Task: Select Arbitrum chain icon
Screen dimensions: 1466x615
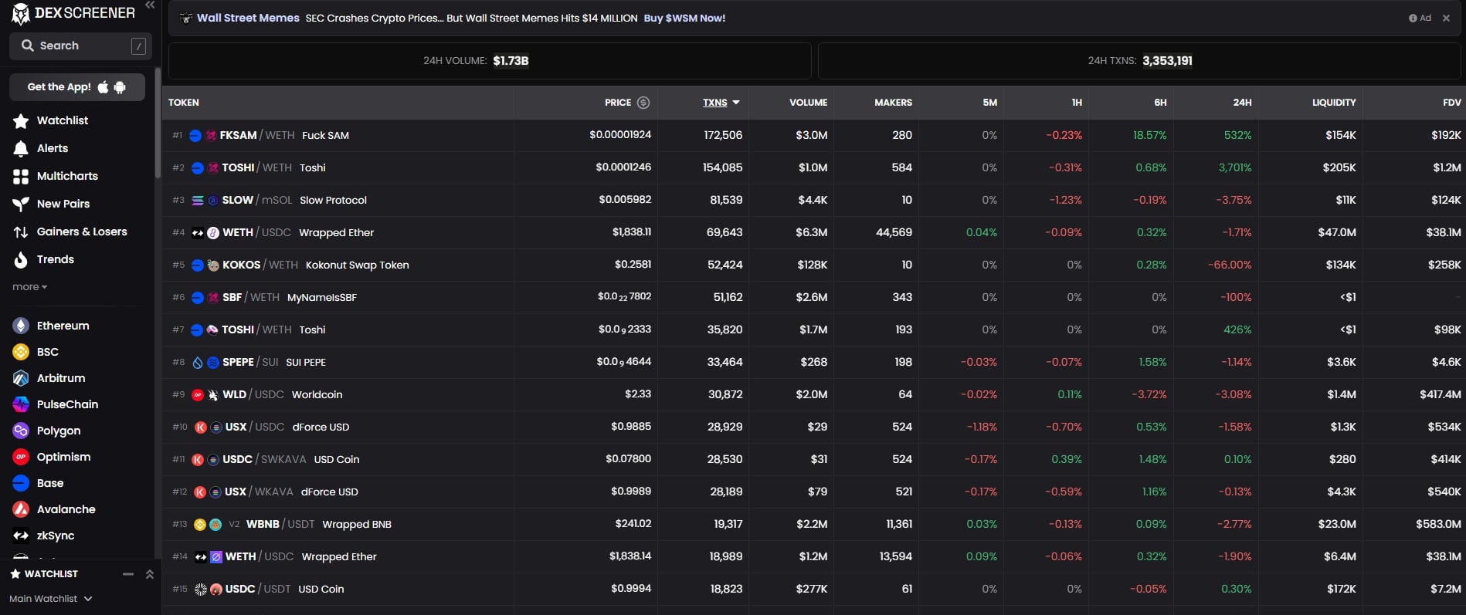Action: pyautogui.click(x=21, y=378)
